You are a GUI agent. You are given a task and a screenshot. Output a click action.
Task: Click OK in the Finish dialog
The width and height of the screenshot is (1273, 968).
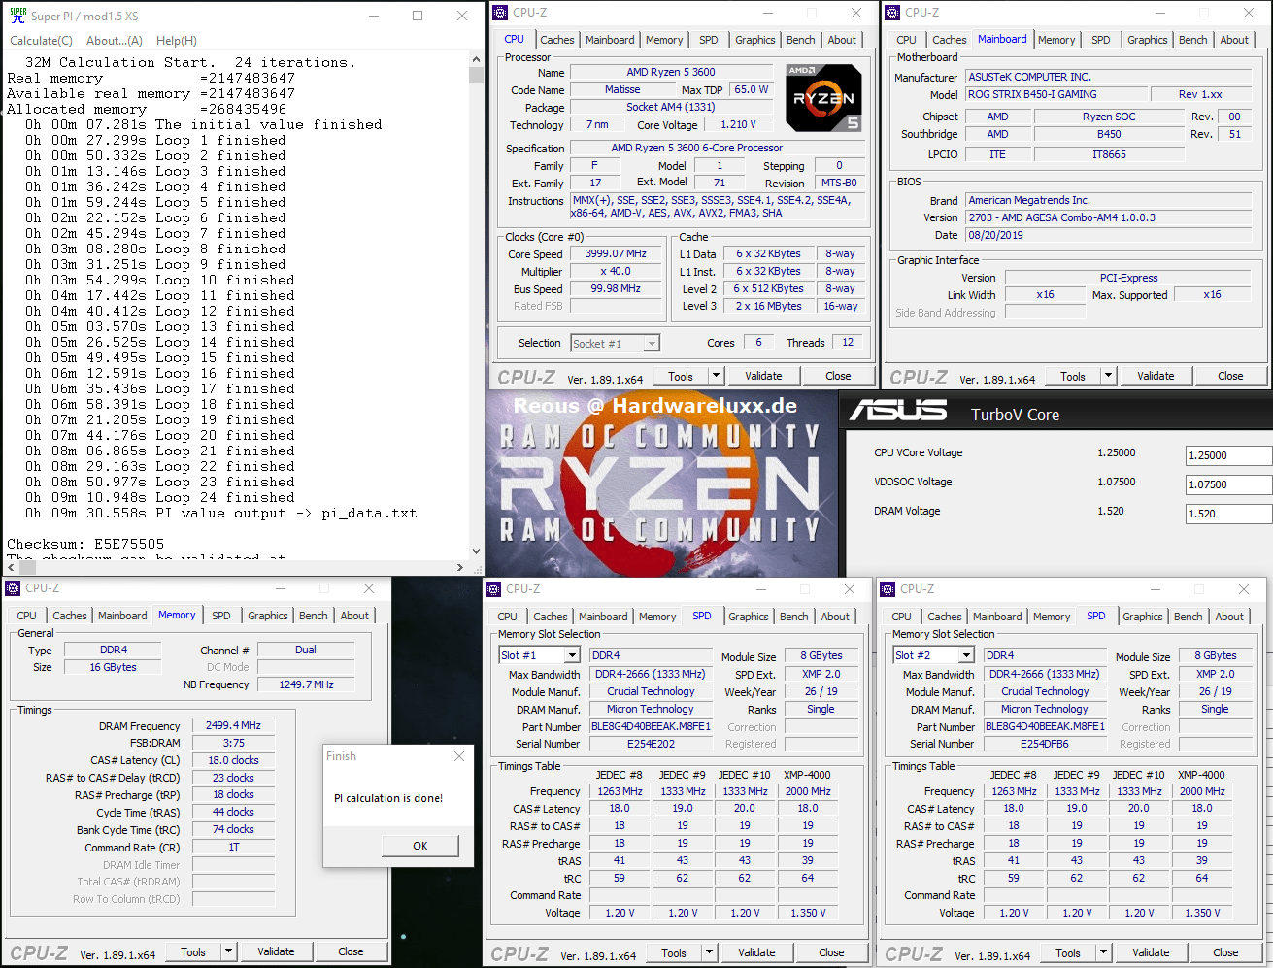pyautogui.click(x=419, y=846)
